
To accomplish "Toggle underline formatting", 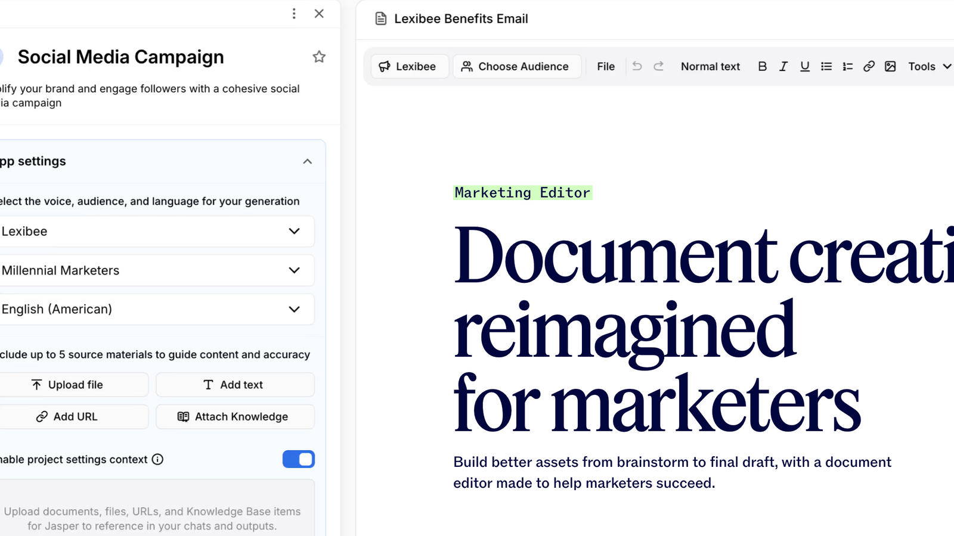I will click(x=805, y=66).
